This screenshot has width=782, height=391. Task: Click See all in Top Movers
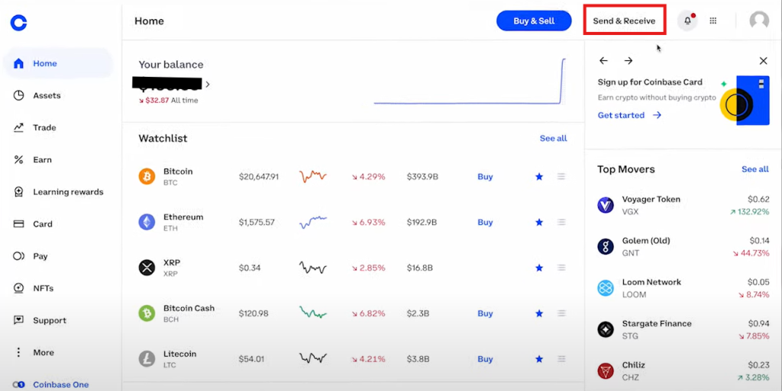(x=755, y=169)
